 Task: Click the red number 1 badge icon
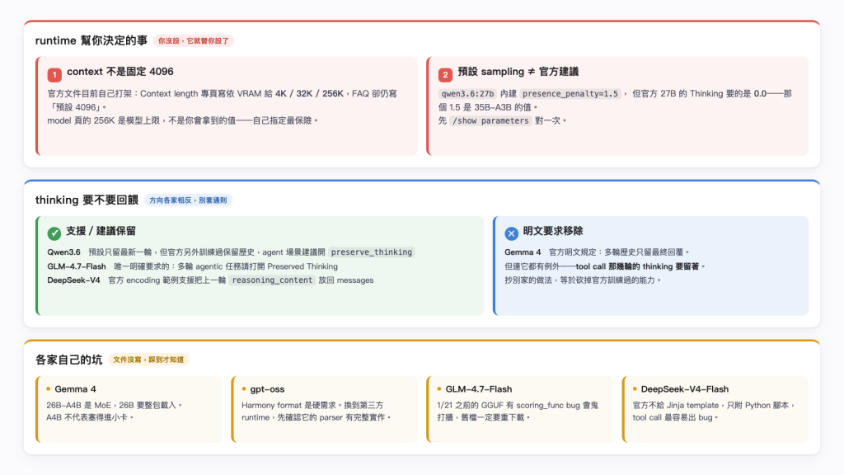(x=54, y=74)
